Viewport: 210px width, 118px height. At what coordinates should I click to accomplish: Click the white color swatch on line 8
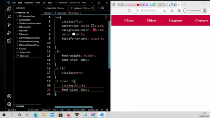73,34
